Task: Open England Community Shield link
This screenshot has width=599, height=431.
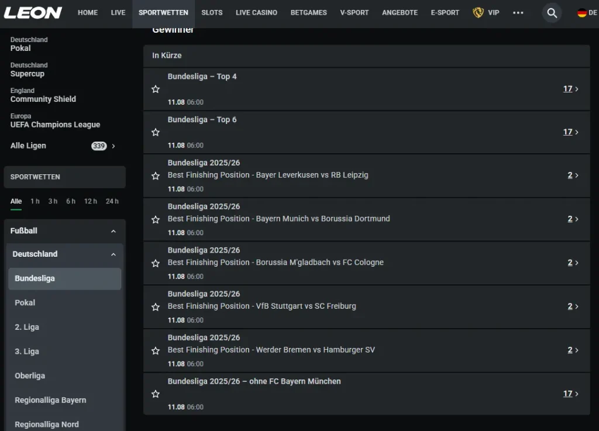Action: tap(43, 95)
